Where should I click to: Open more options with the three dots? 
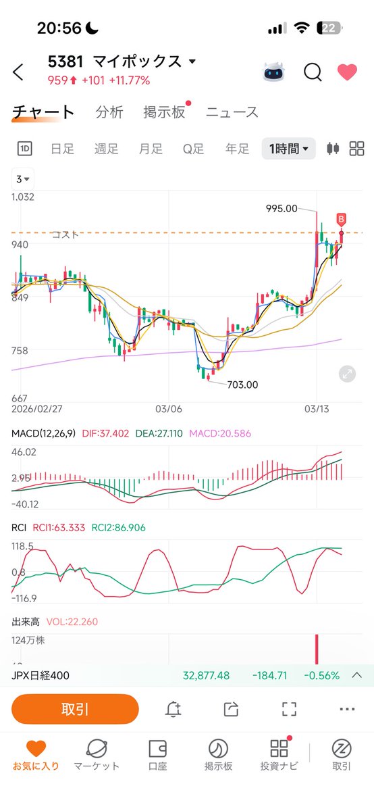[x=347, y=709]
